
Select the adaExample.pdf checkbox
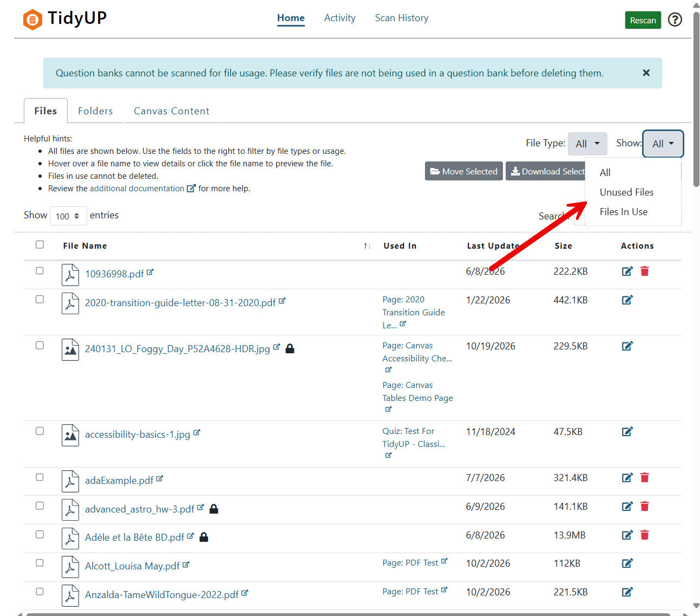[40, 477]
